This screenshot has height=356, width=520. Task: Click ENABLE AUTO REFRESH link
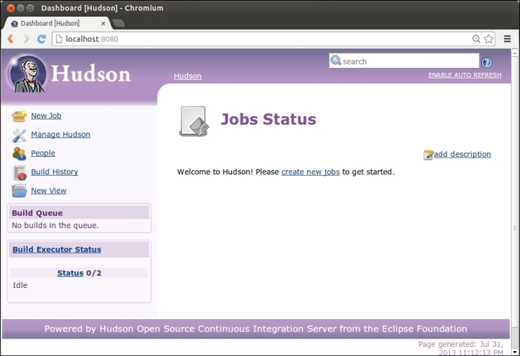click(x=465, y=75)
